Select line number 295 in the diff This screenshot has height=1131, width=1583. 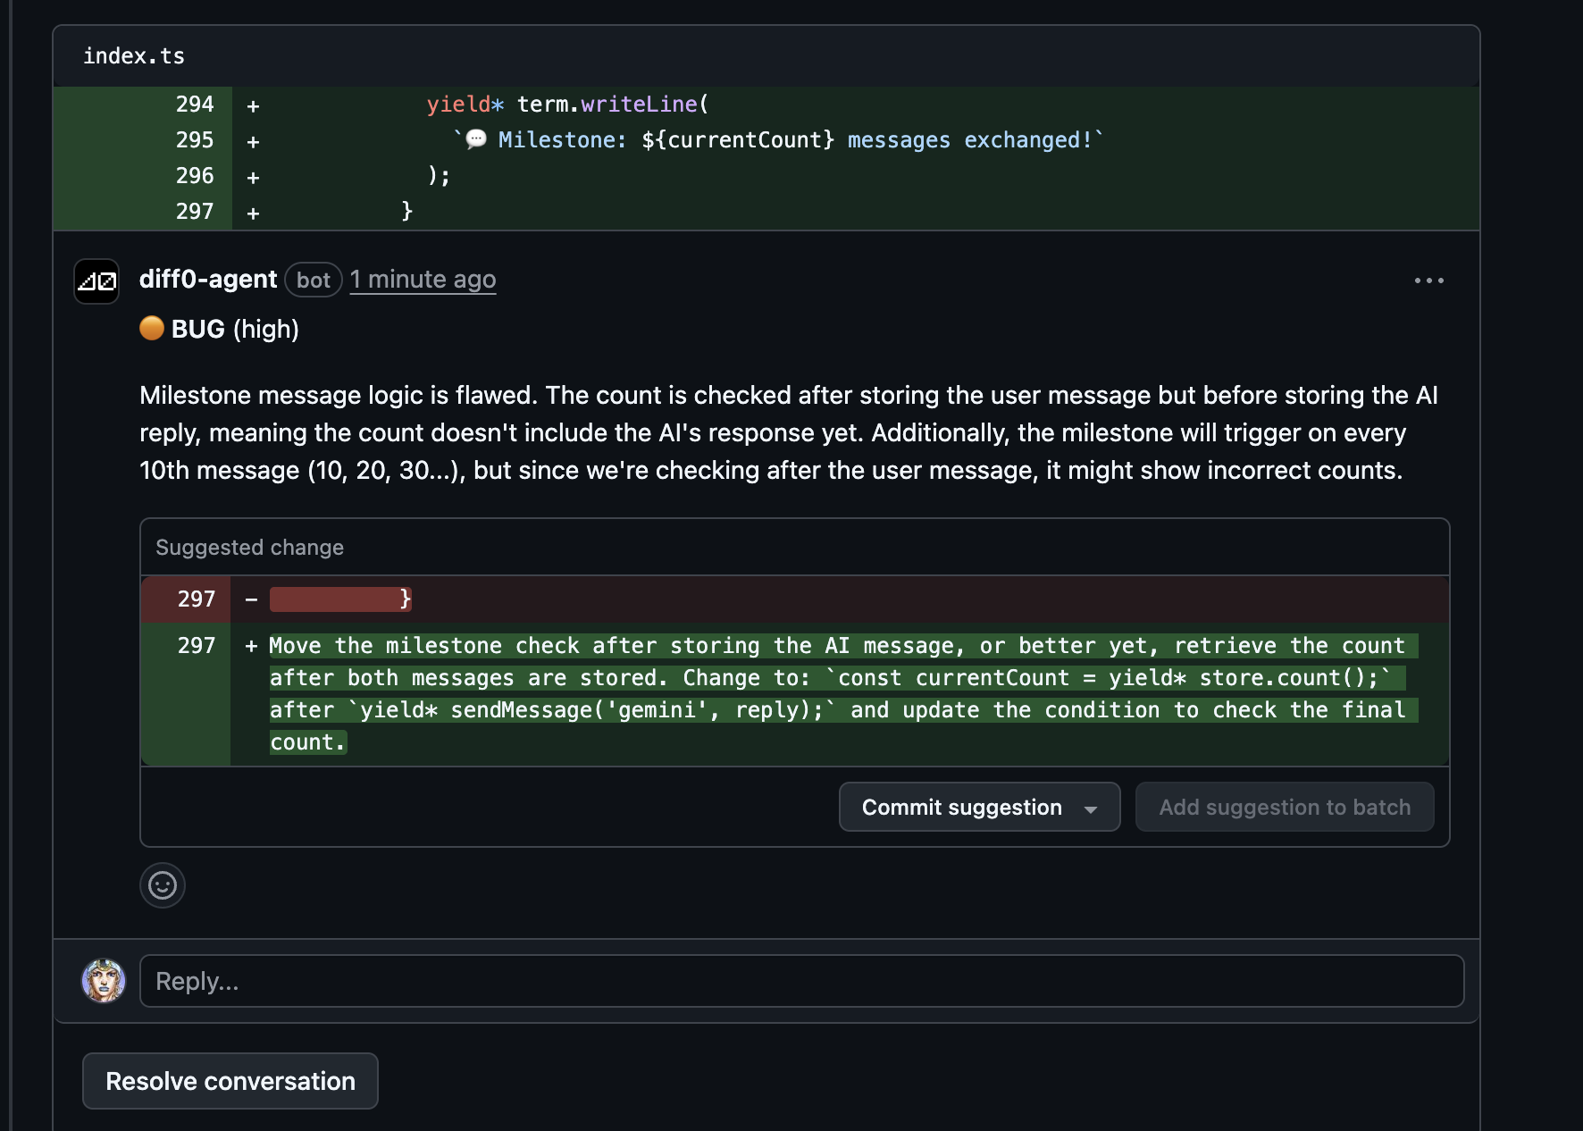point(195,140)
